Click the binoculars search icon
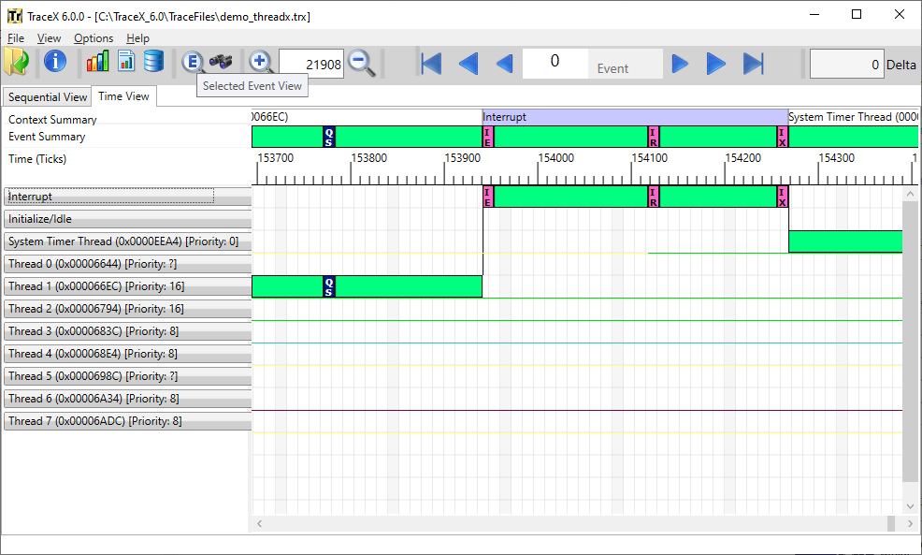922x555 pixels. coord(221,62)
